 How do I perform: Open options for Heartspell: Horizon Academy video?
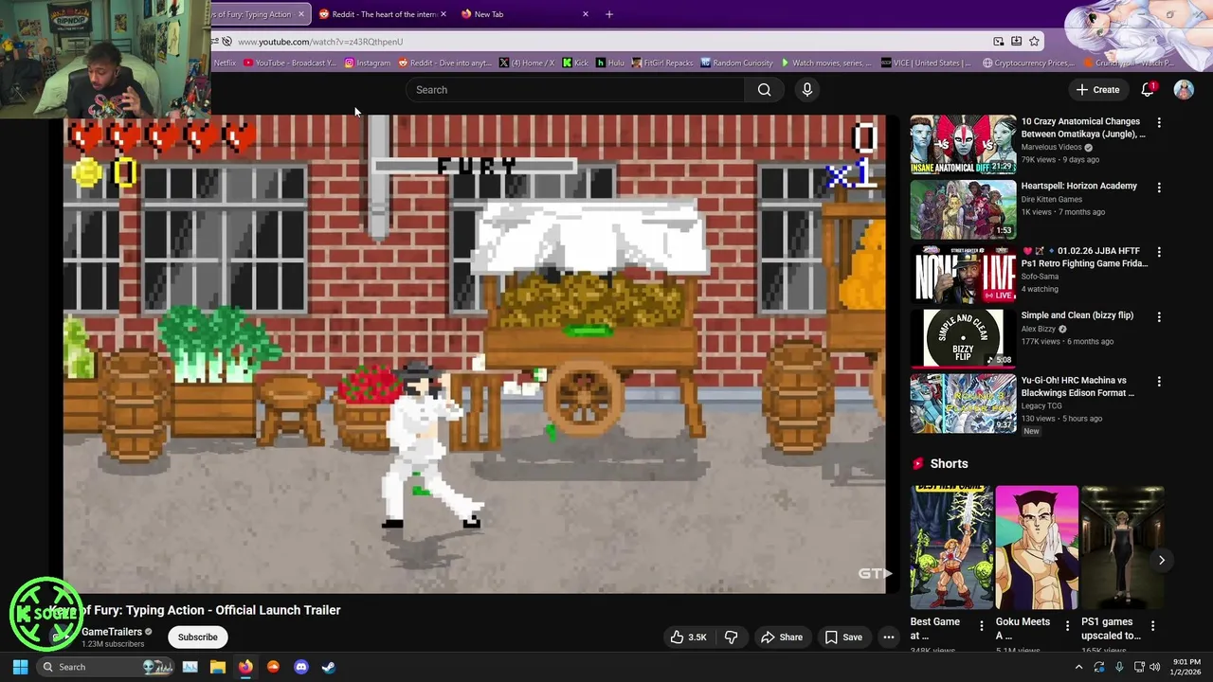1158,188
